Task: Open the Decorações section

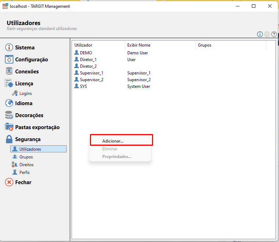Action: [x=29, y=115]
